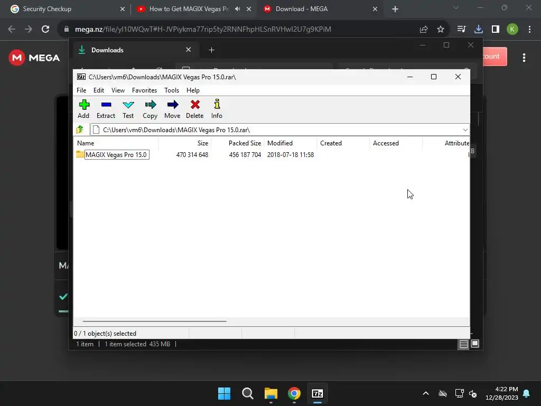Viewport: 541px width, 406px height.
Task: Go up one folder level in 7-Zip
Action: click(x=80, y=130)
